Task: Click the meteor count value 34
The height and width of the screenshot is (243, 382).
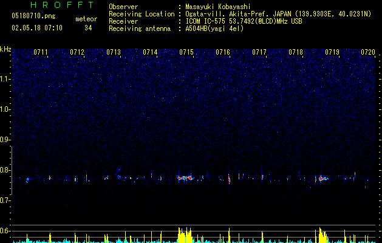Action: [88, 28]
